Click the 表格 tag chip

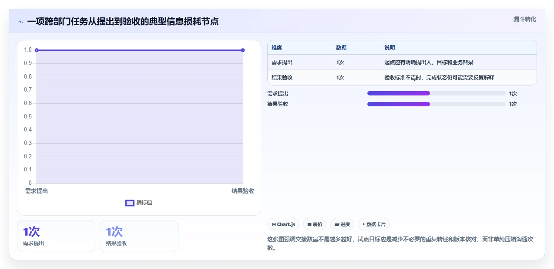click(315, 224)
